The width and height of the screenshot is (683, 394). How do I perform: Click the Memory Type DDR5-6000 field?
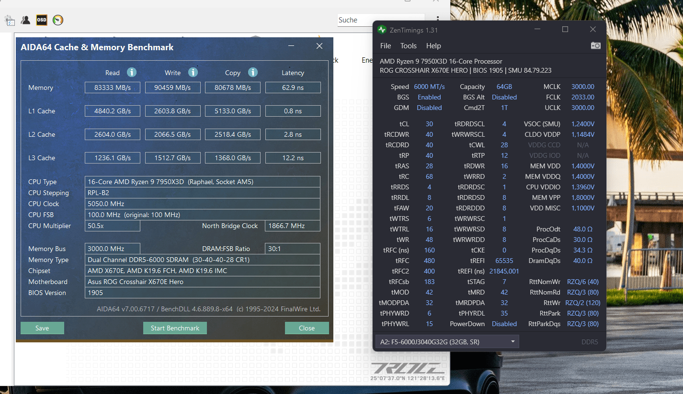click(203, 260)
